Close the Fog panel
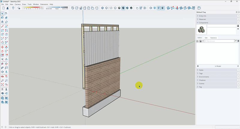 238,87
